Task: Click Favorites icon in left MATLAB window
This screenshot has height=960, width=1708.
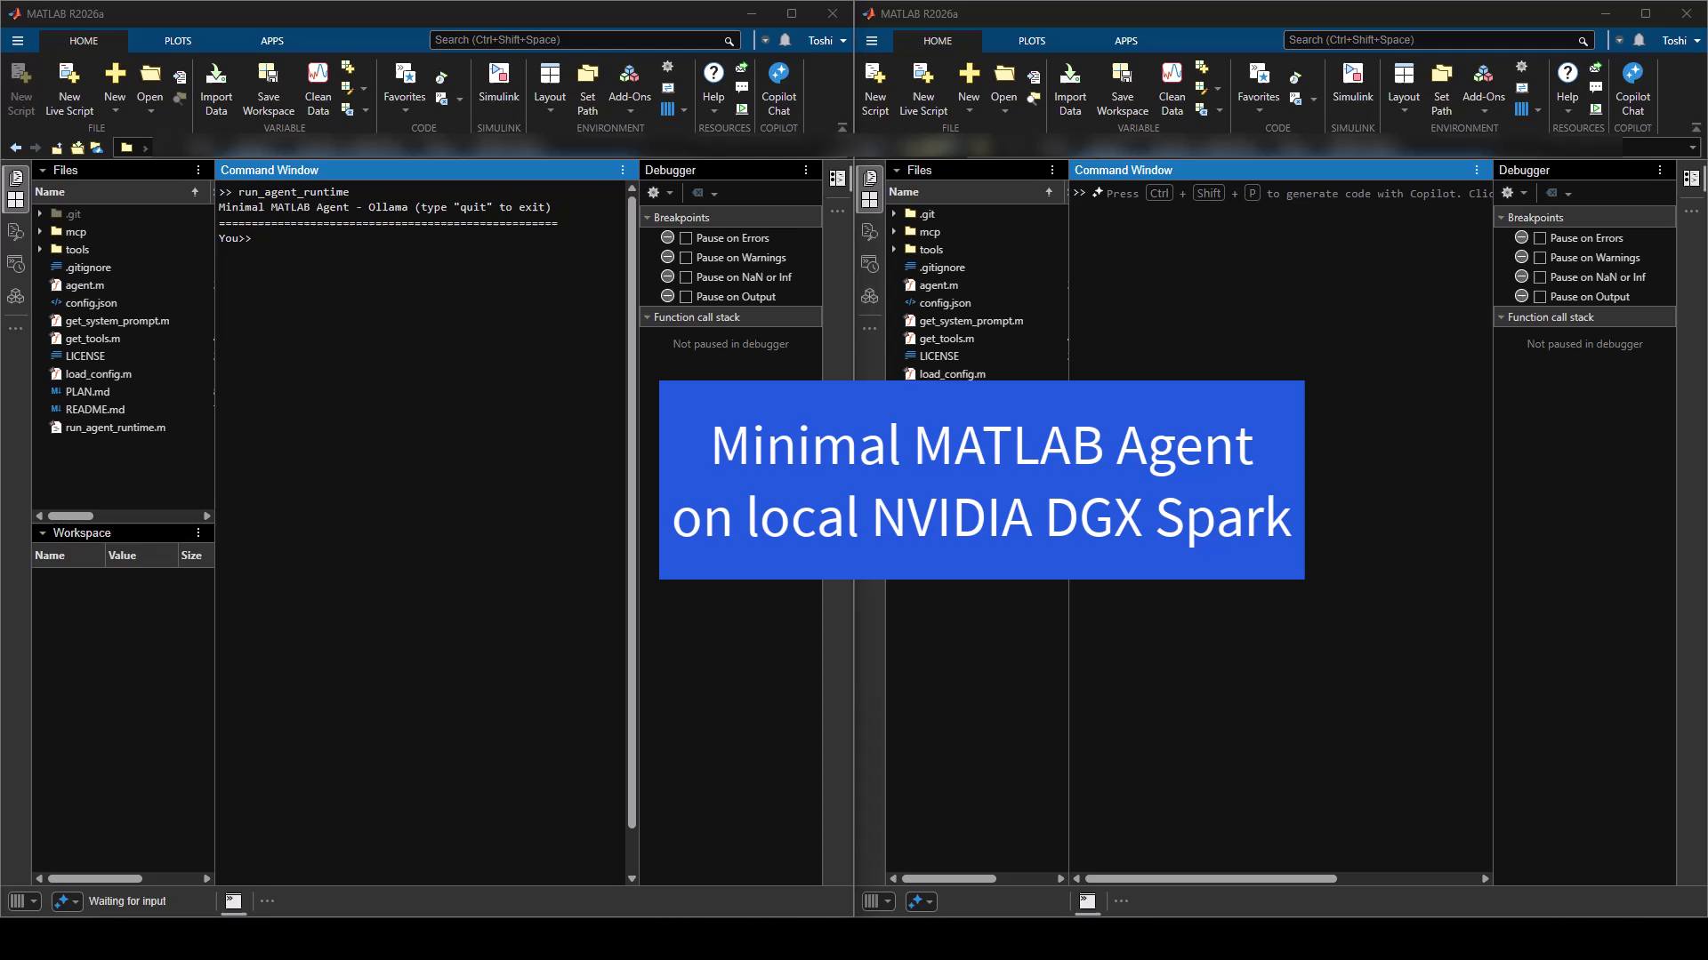Action: [x=405, y=73]
